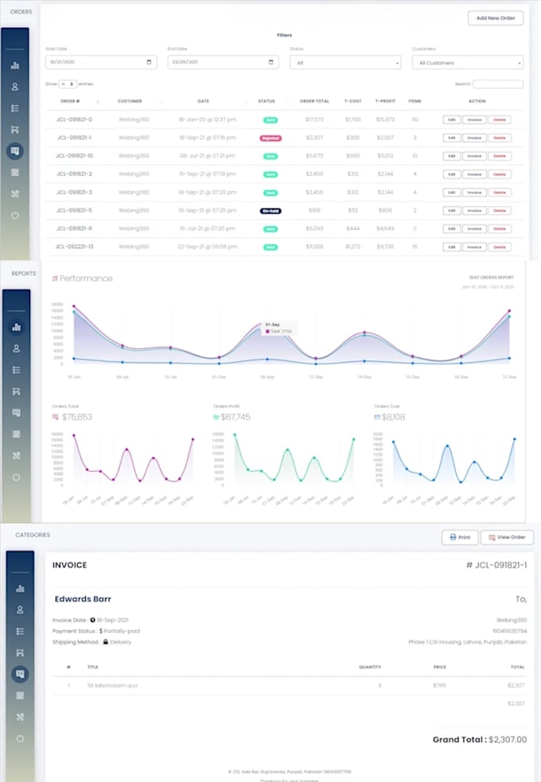The height and width of the screenshot is (782, 541).
Task: Open the person icon in the Reports sidebar
Action: pos(17,348)
